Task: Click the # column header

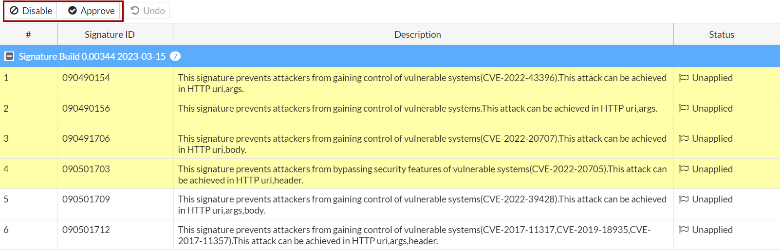Action: tap(28, 34)
